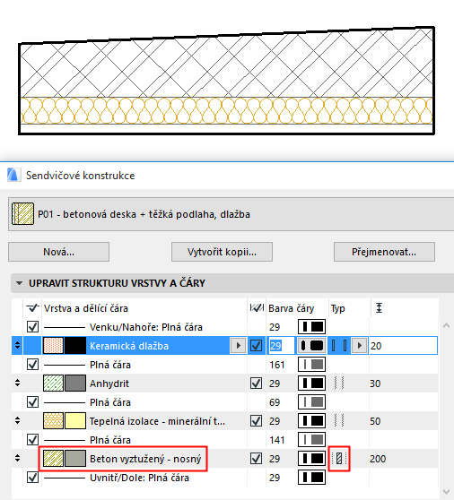Click thickness value 30 of Anhydrit
Viewport: 454px width, 500px height.
pyautogui.click(x=375, y=384)
